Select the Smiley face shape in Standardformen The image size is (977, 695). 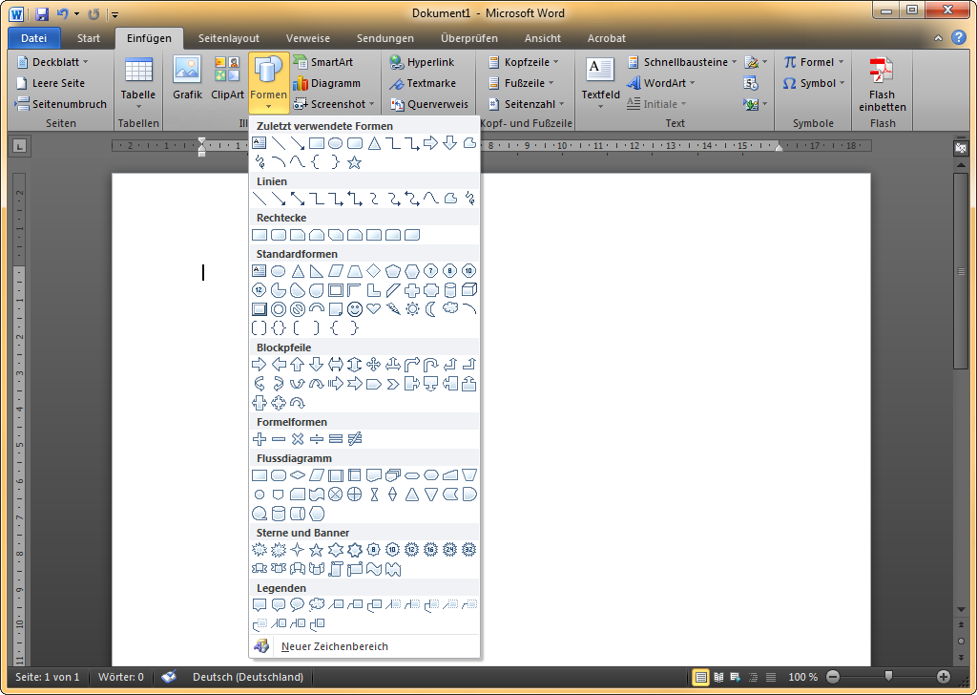pos(354,309)
